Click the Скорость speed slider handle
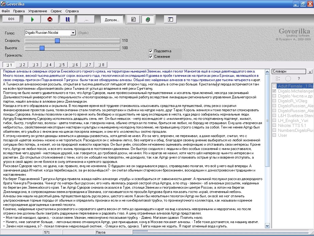 click(x=57, y=41)
